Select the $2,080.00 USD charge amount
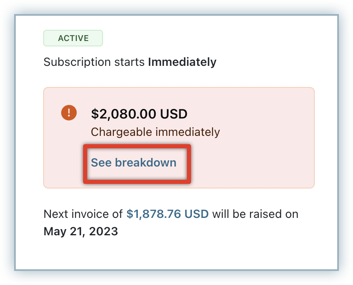This screenshot has height=285, width=353. point(139,114)
